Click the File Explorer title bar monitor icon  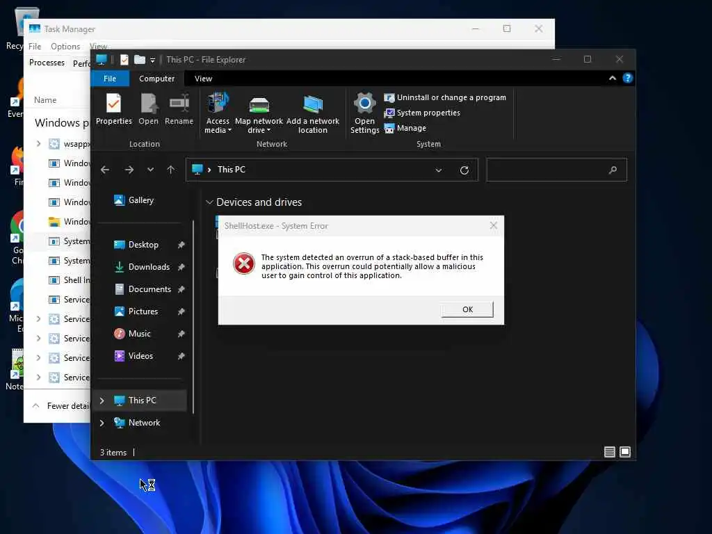click(x=102, y=60)
